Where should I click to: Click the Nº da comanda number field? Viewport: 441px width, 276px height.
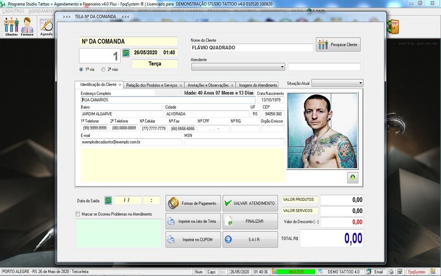point(100,56)
